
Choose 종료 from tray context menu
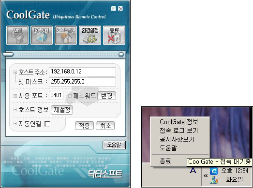(165, 161)
